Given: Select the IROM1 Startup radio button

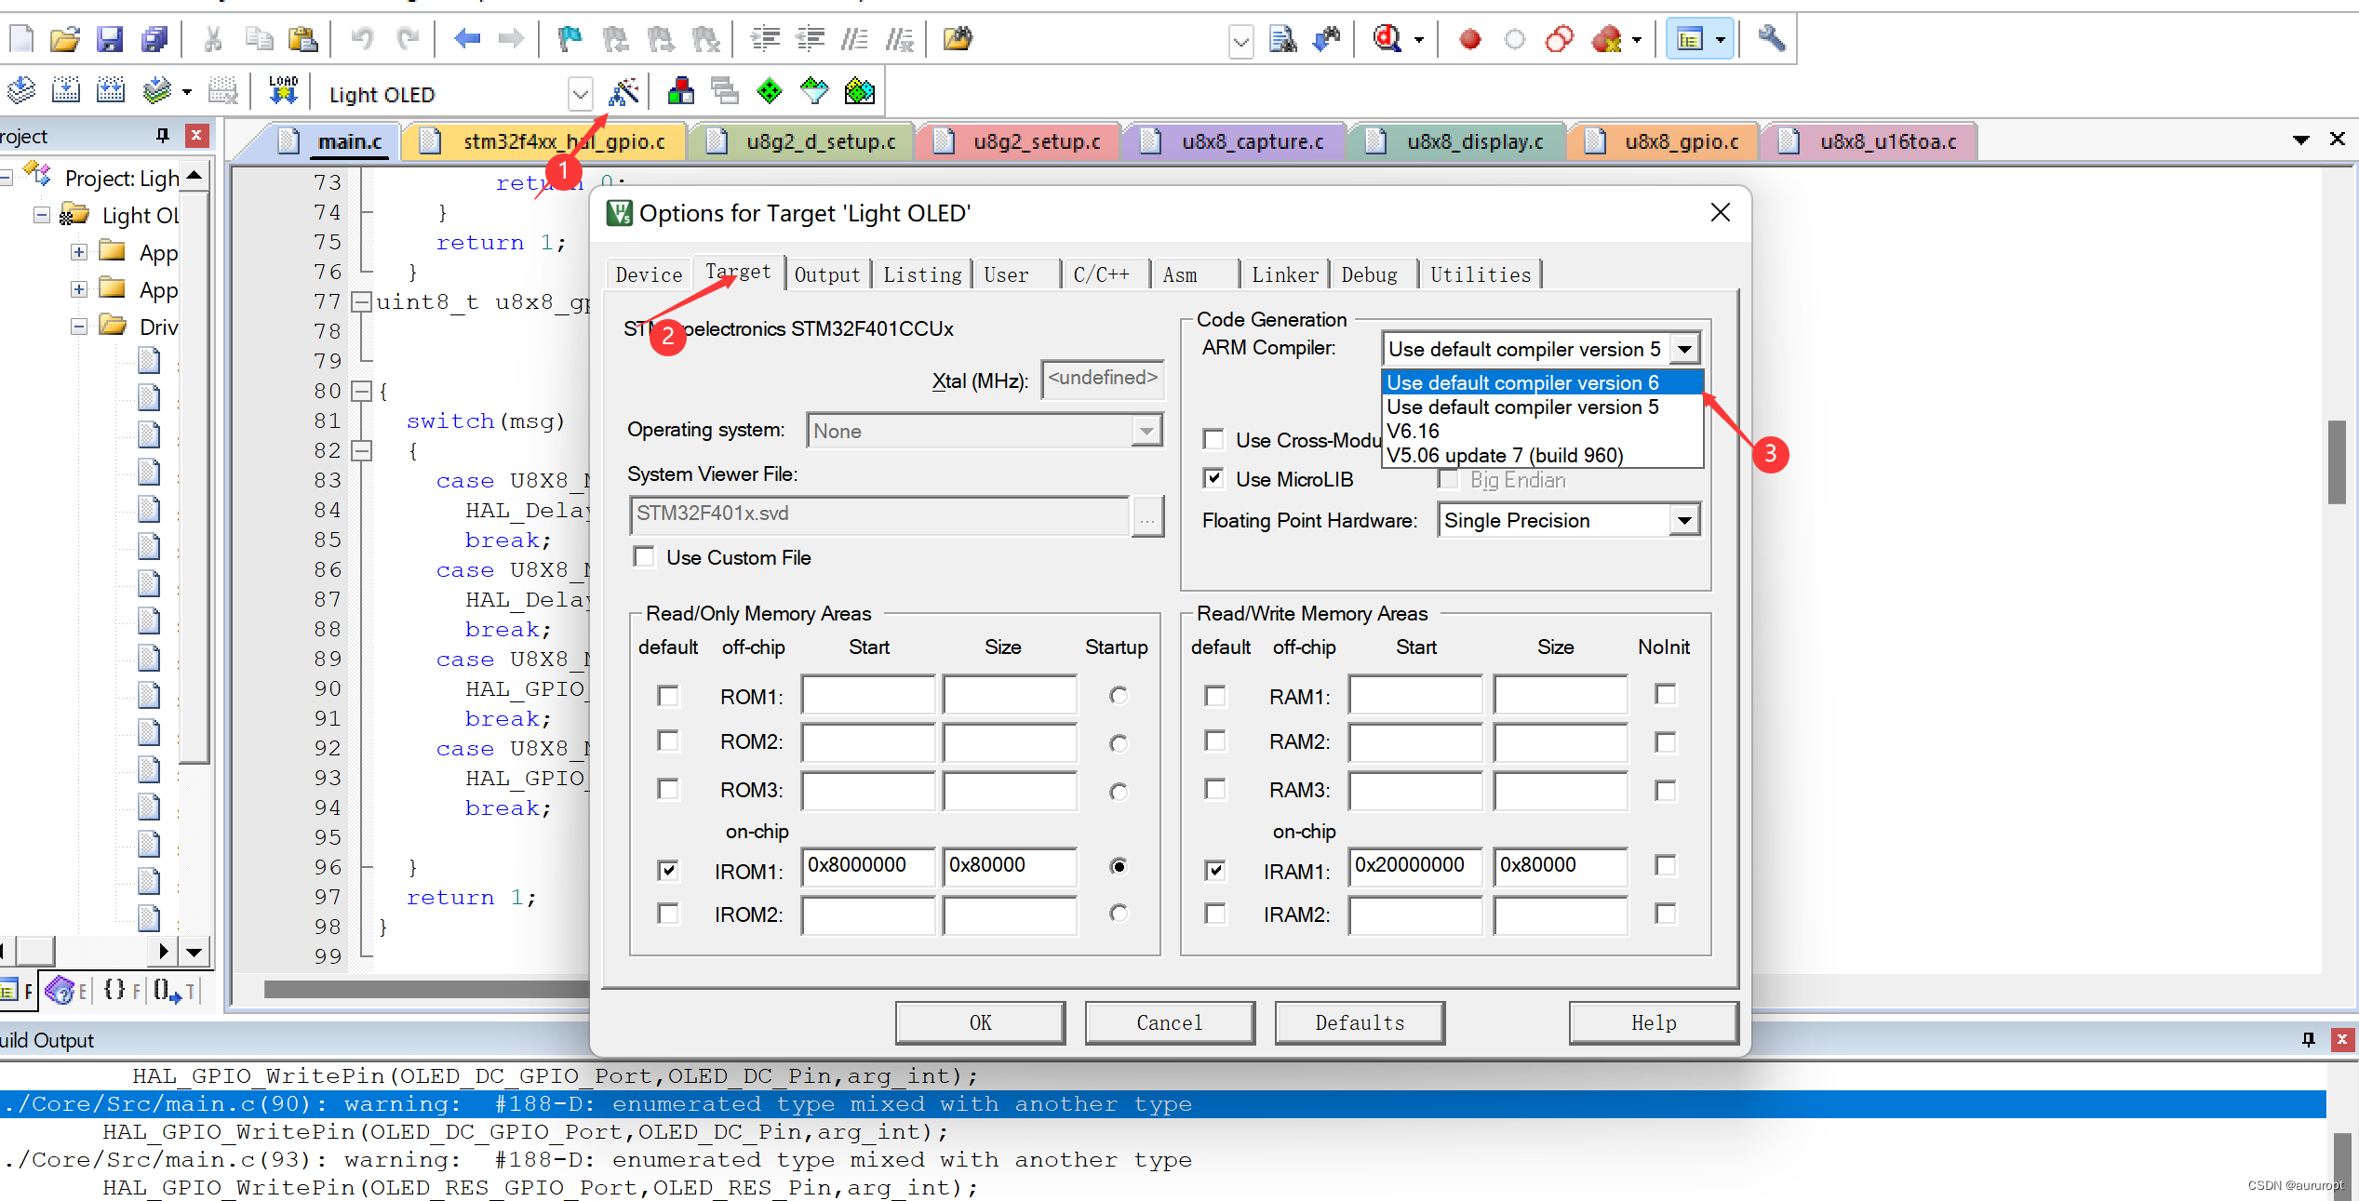Looking at the screenshot, I should click(1119, 866).
